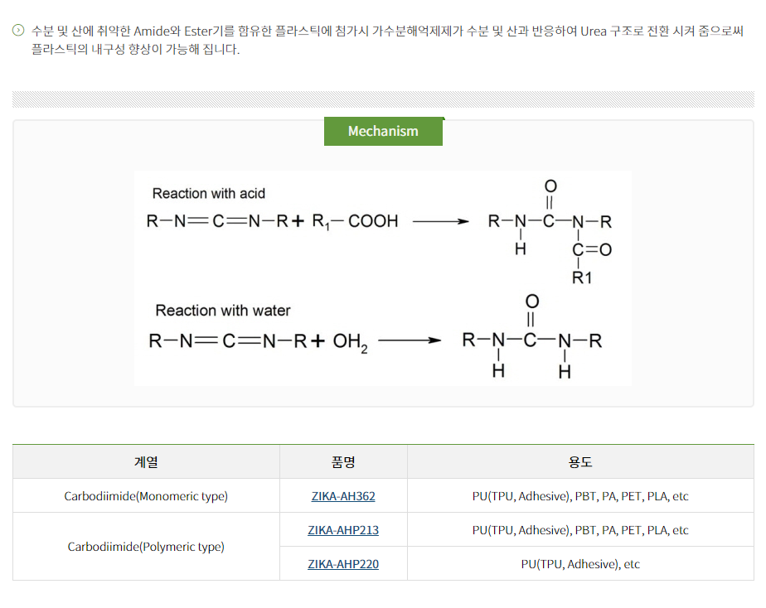The image size is (766, 608).
Task: Click the green circled arrow bullet icon
Action: click(x=18, y=31)
